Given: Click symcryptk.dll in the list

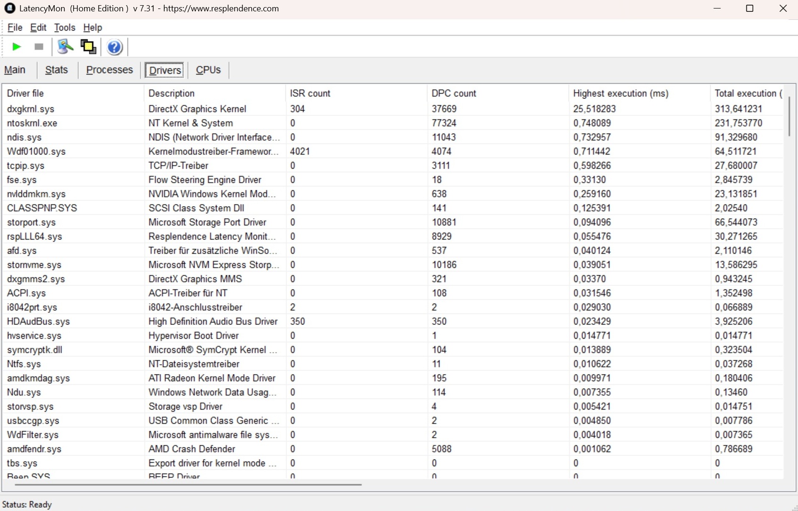Looking at the screenshot, I should (x=393, y=349).
